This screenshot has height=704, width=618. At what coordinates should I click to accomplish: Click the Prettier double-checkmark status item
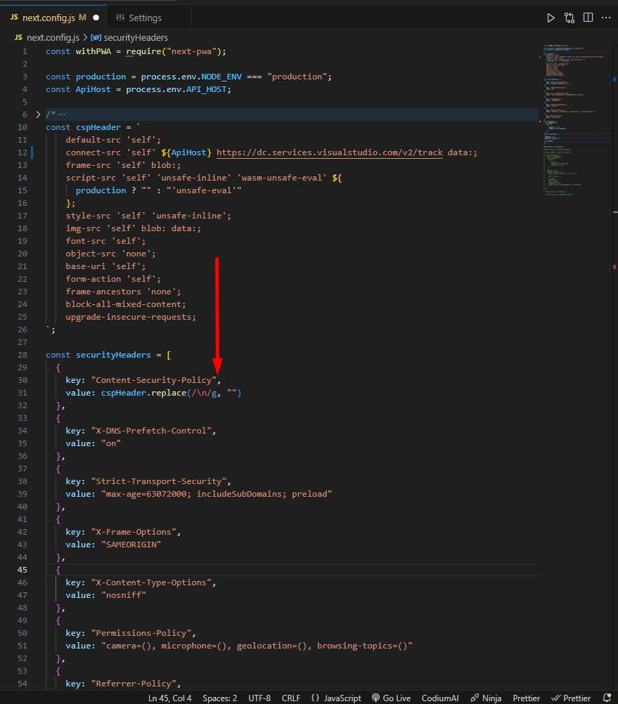point(571,698)
